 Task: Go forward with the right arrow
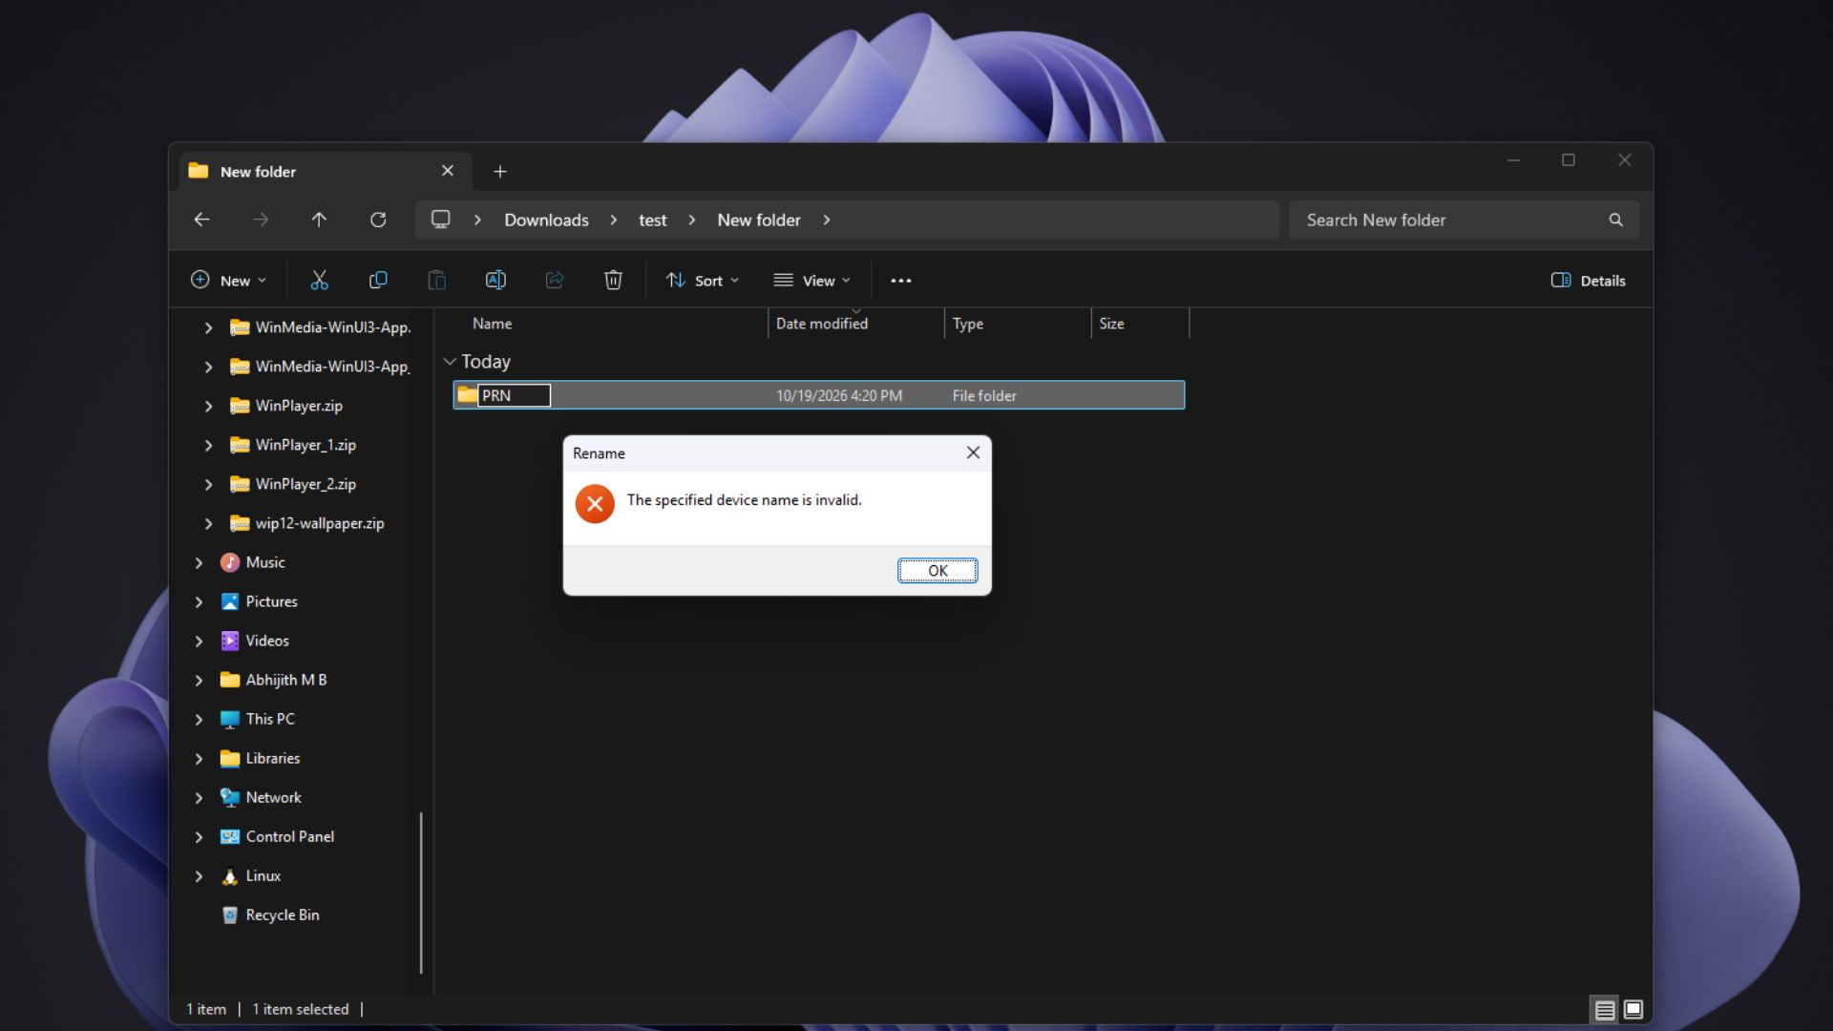[261, 220]
